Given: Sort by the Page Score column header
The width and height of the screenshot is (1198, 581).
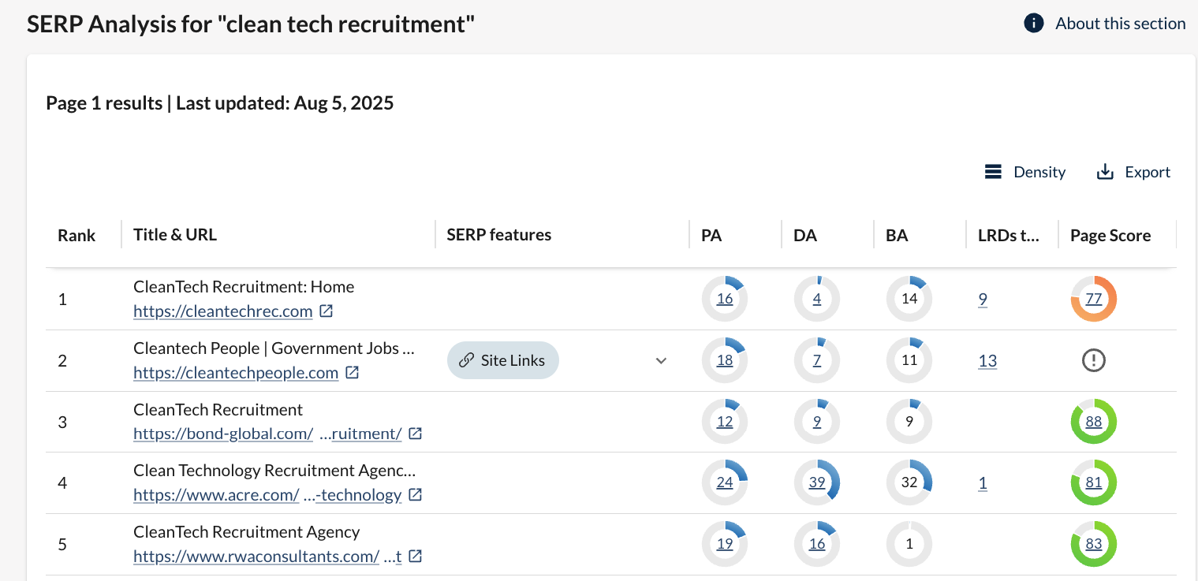Looking at the screenshot, I should pyautogui.click(x=1110, y=235).
